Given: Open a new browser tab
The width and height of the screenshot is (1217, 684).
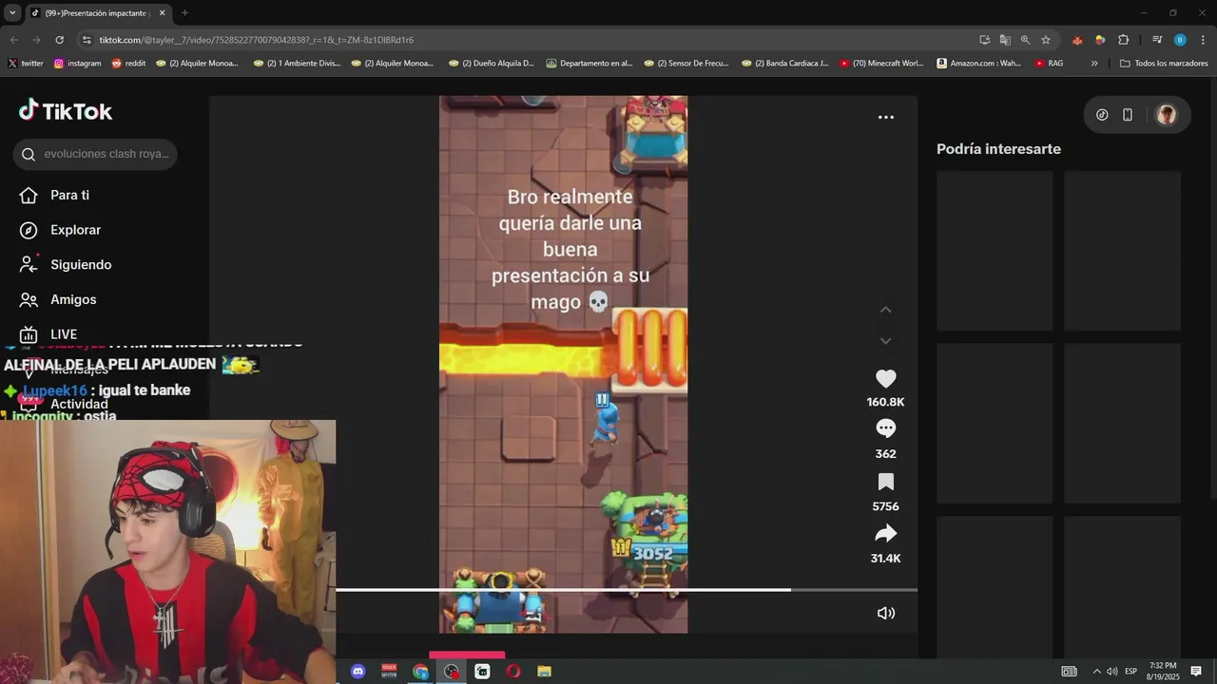Looking at the screenshot, I should tap(184, 13).
